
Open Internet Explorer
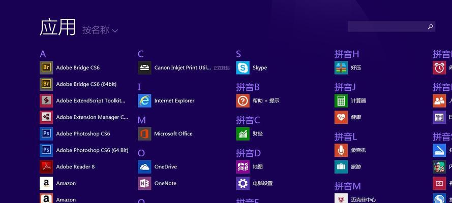(166, 100)
